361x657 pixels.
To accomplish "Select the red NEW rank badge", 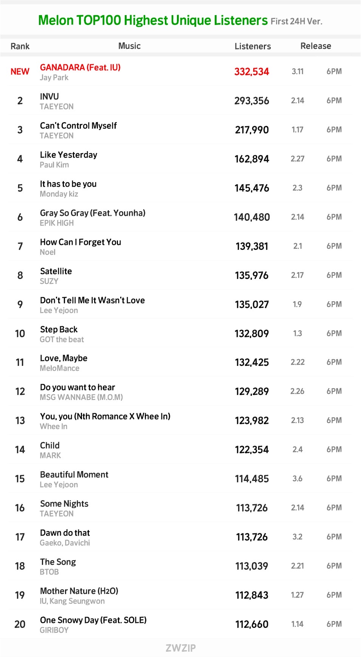I will tap(20, 71).
